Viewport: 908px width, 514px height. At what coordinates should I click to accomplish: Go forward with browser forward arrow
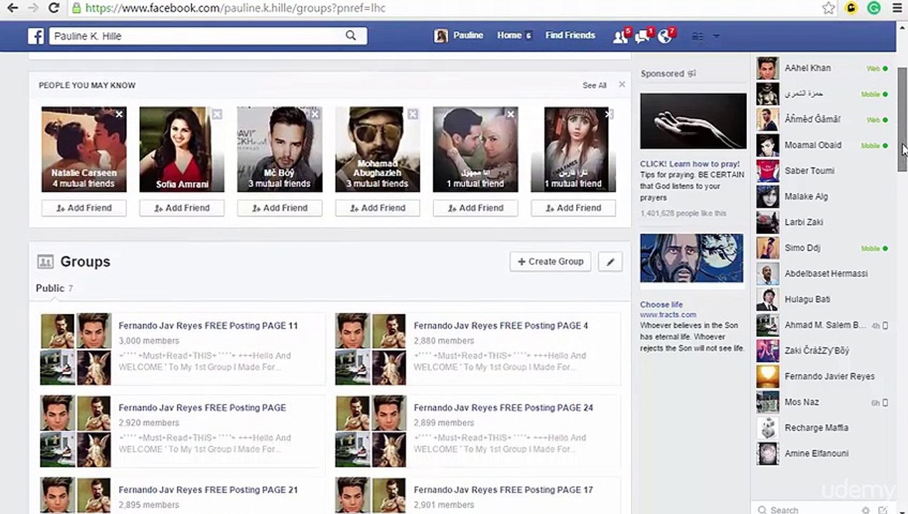[33, 9]
